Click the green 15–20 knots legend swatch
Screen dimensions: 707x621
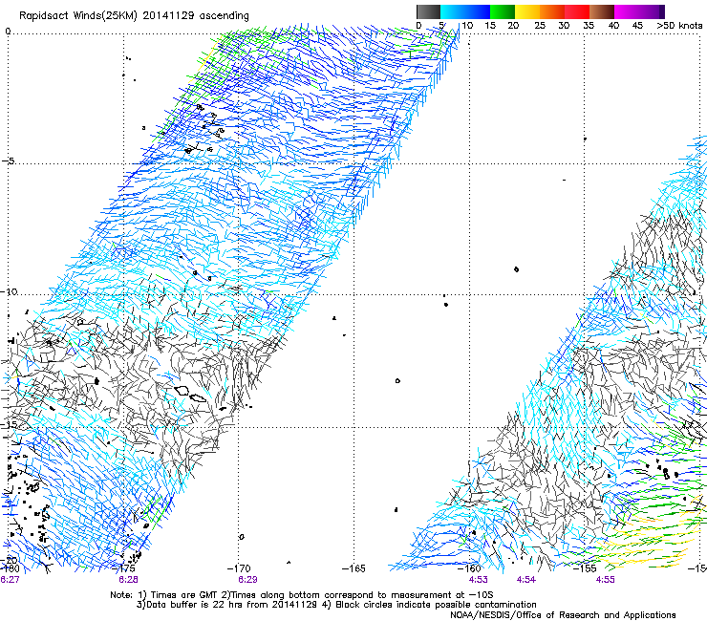(503, 11)
